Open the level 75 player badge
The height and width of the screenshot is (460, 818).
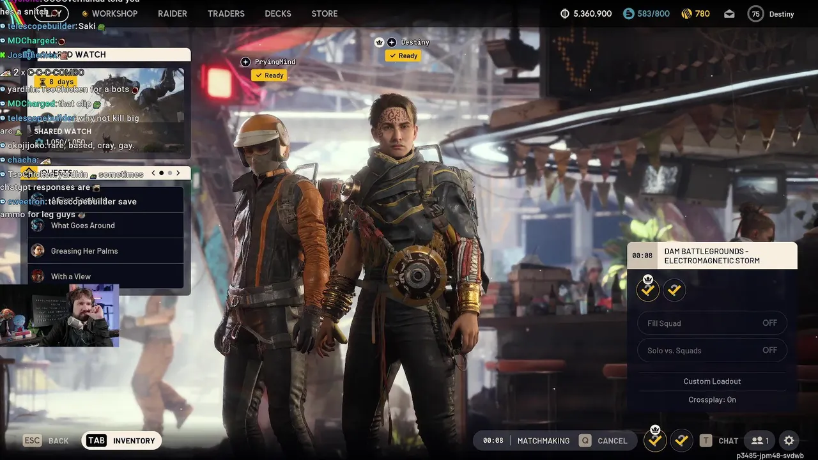[x=756, y=13]
